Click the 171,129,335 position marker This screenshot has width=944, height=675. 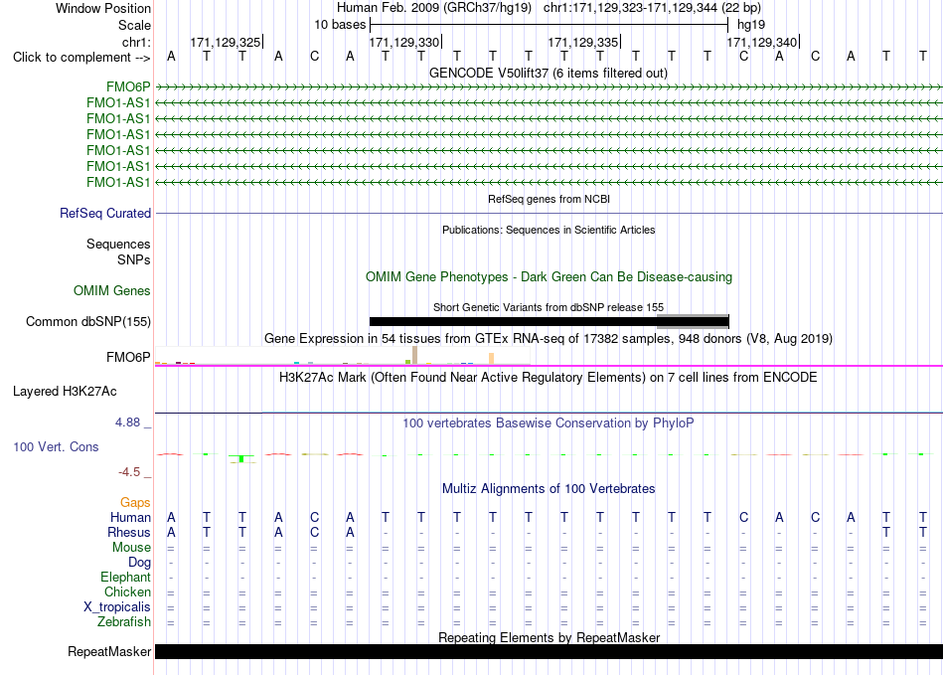(584, 42)
